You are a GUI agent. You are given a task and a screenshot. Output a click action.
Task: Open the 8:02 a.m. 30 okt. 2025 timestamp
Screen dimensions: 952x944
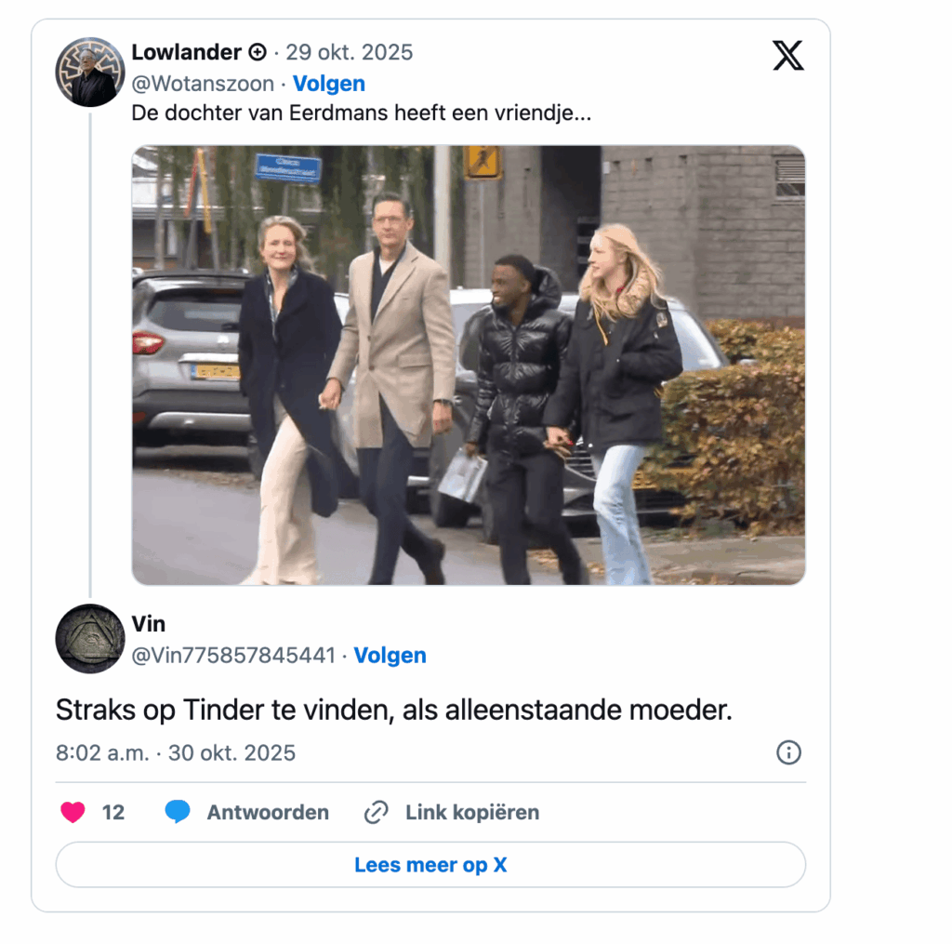tap(176, 753)
